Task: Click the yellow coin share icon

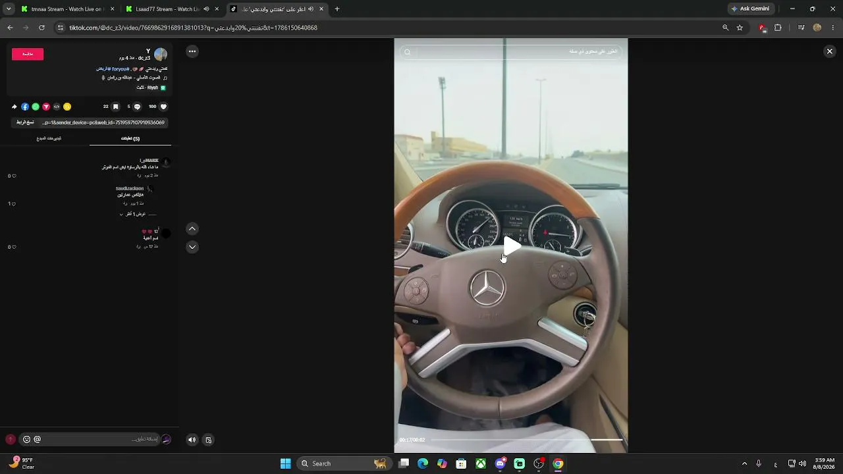Action: [x=67, y=107]
